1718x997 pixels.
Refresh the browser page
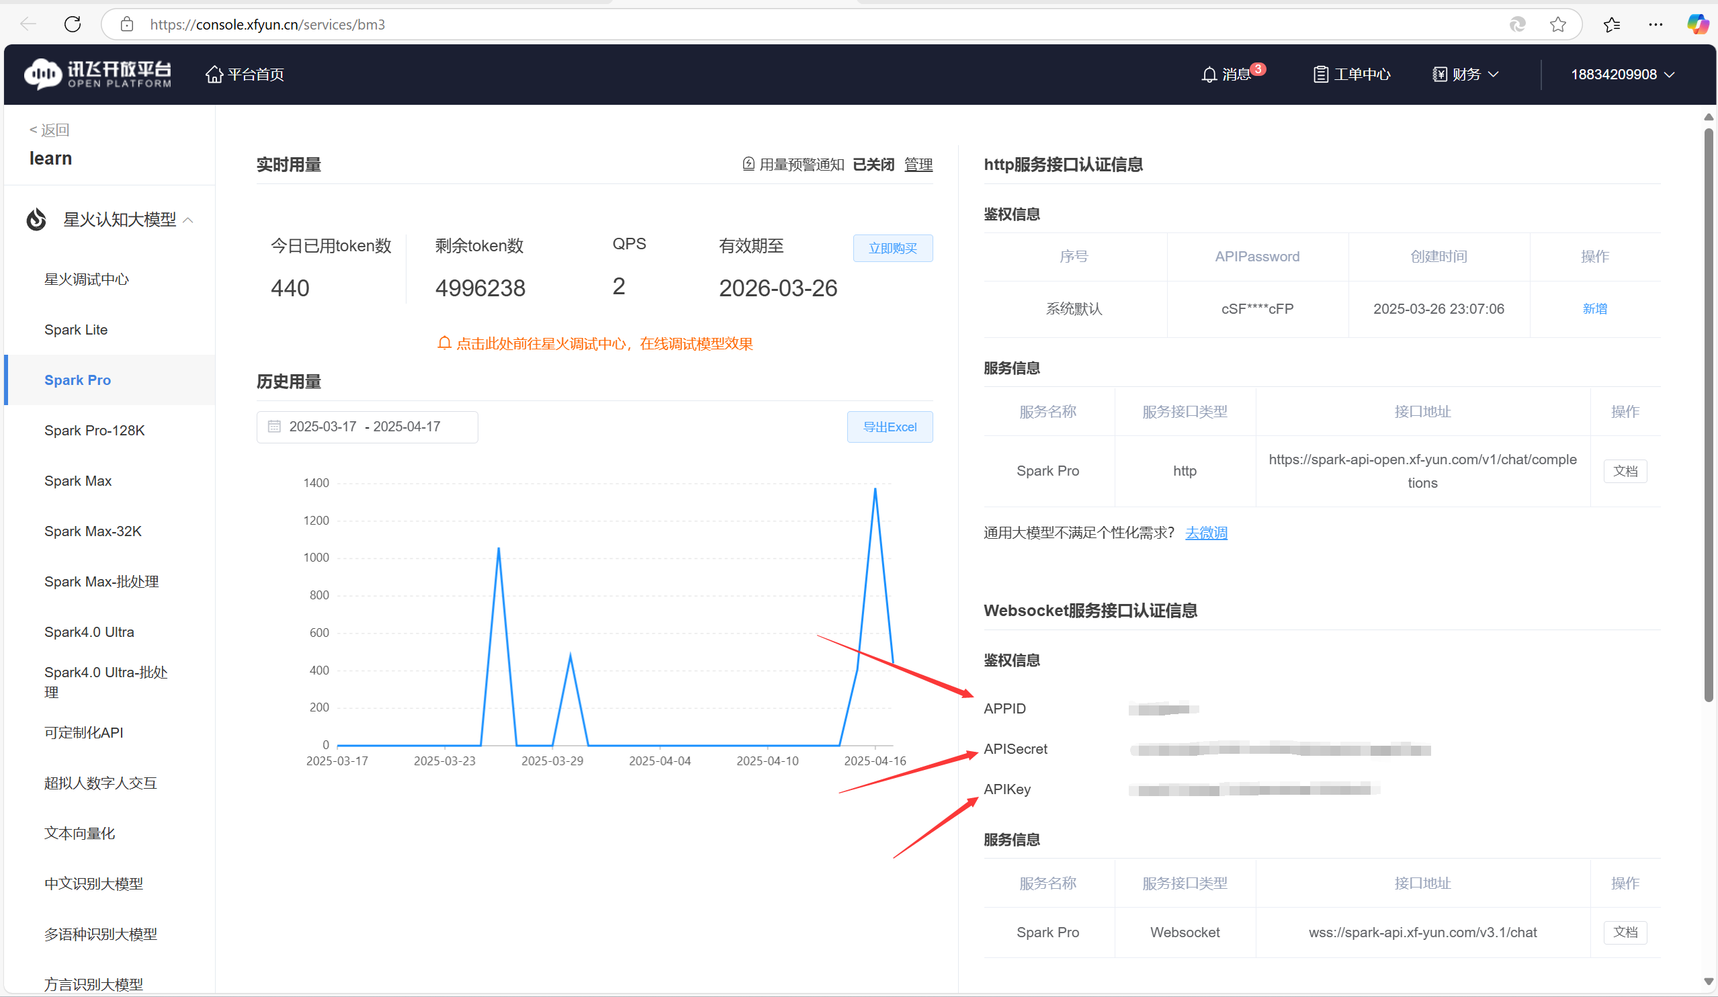73,25
